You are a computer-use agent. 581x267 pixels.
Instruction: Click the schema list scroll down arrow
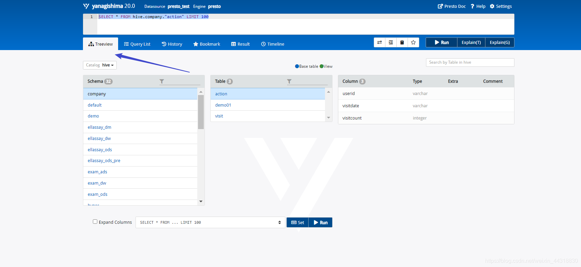click(201, 202)
